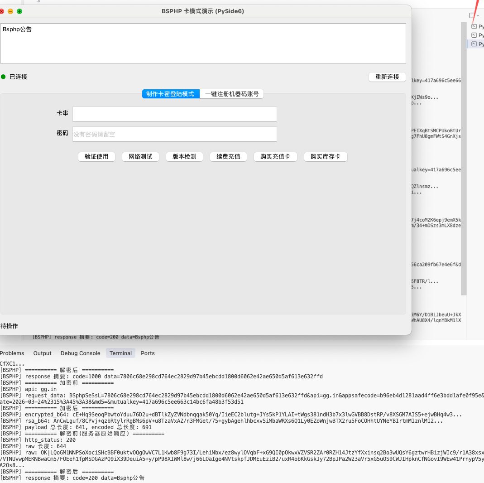Switch to 一键注册机器码账号 tab
Image resolution: width=484 pixels, height=483 pixels.
point(231,94)
